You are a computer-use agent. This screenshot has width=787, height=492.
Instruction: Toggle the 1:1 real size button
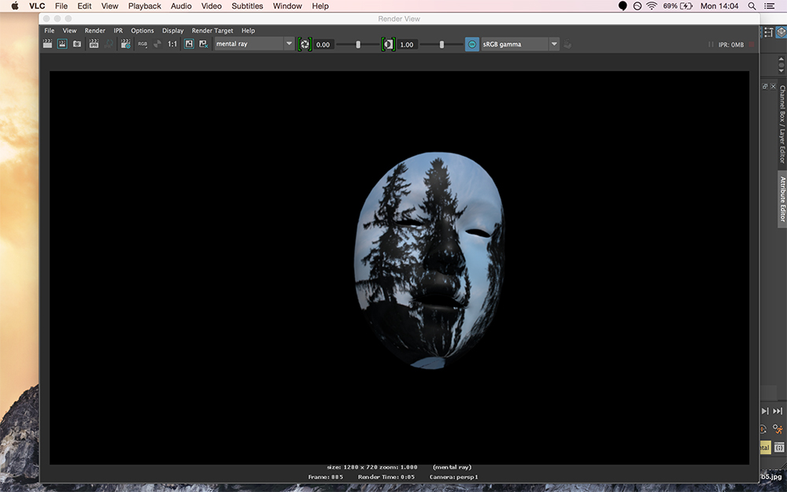click(x=172, y=44)
